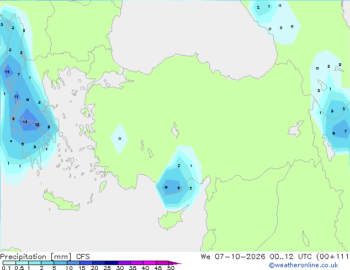Click the "50" legend scale label
The width and height of the screenshot is (350, 270).
pos(171,268)
